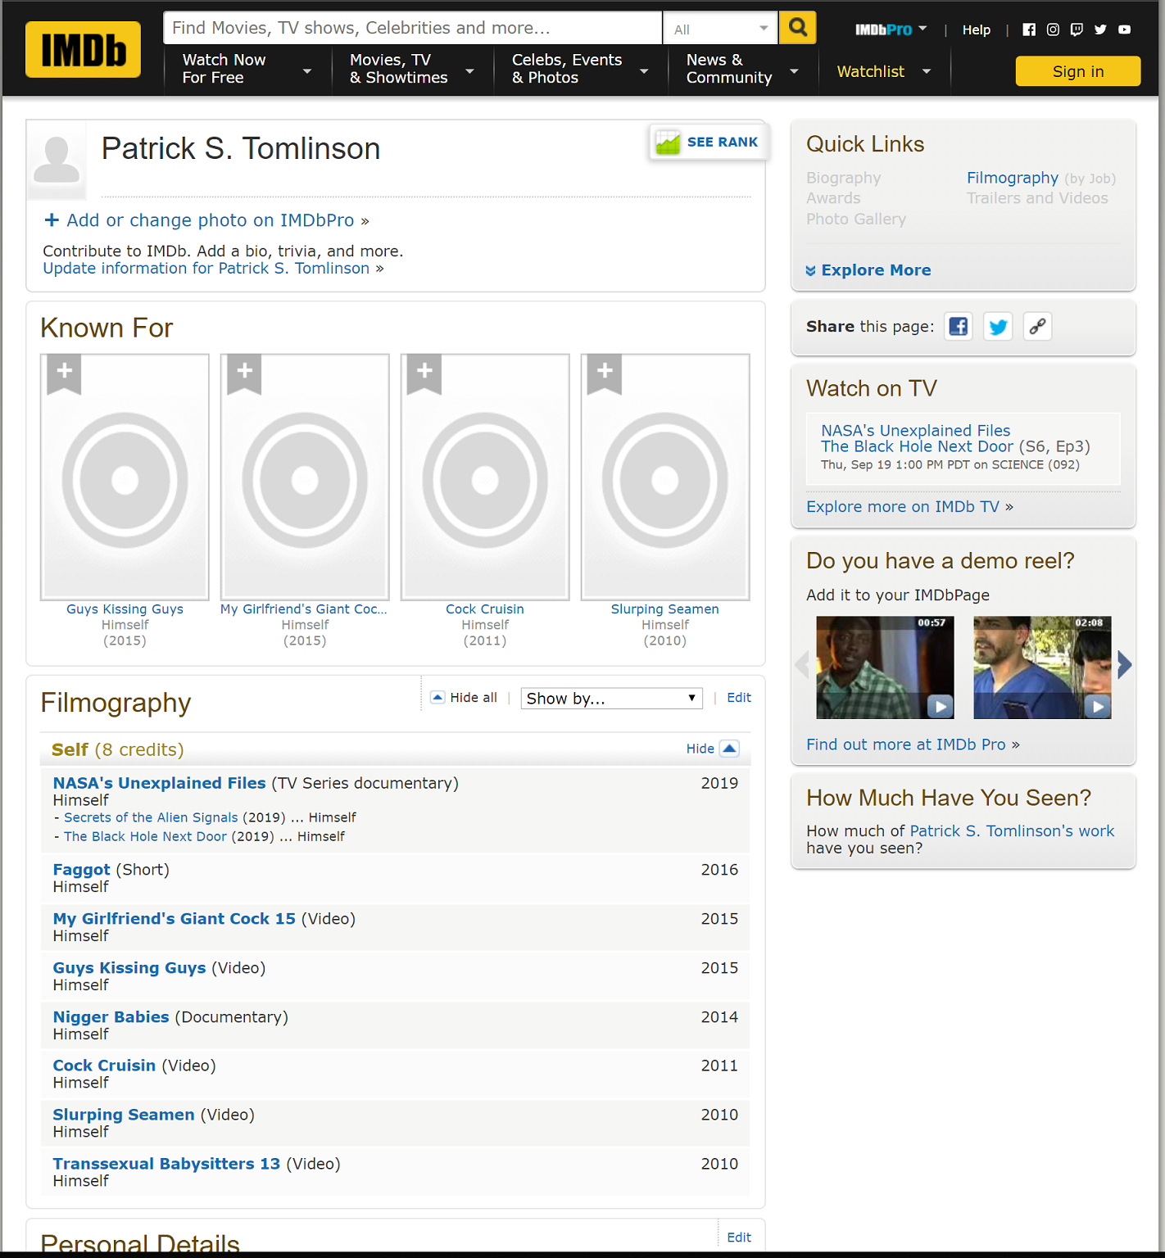Viewport: 1165px width, 1258px height.
Task: Click the Edit link in the Filmography header
Action: (739, 698)
